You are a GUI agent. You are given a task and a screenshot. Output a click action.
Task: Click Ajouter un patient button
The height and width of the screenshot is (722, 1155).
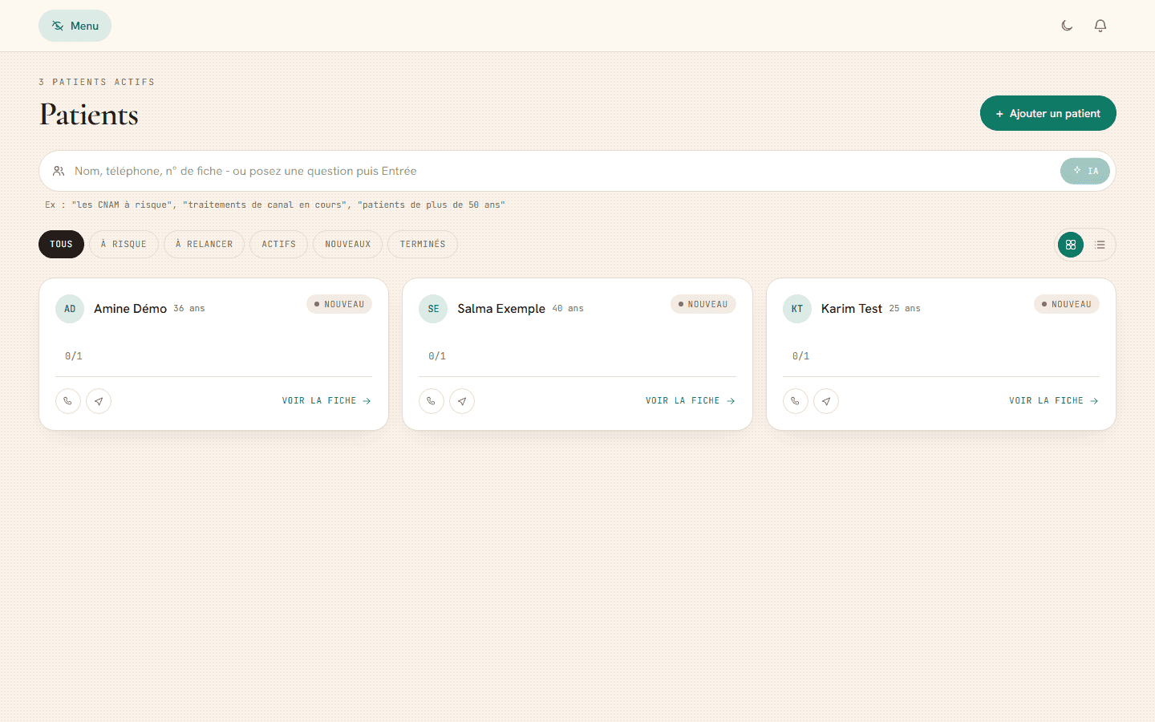click(1048, 113)
